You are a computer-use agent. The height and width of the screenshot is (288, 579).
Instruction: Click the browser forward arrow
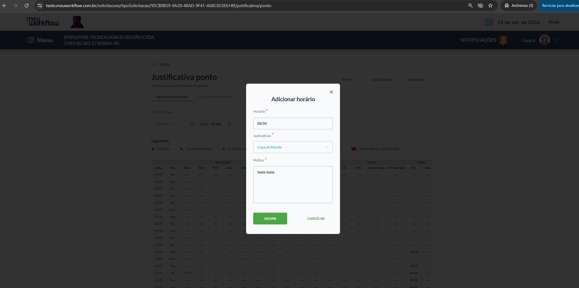[x=15, y=6]
